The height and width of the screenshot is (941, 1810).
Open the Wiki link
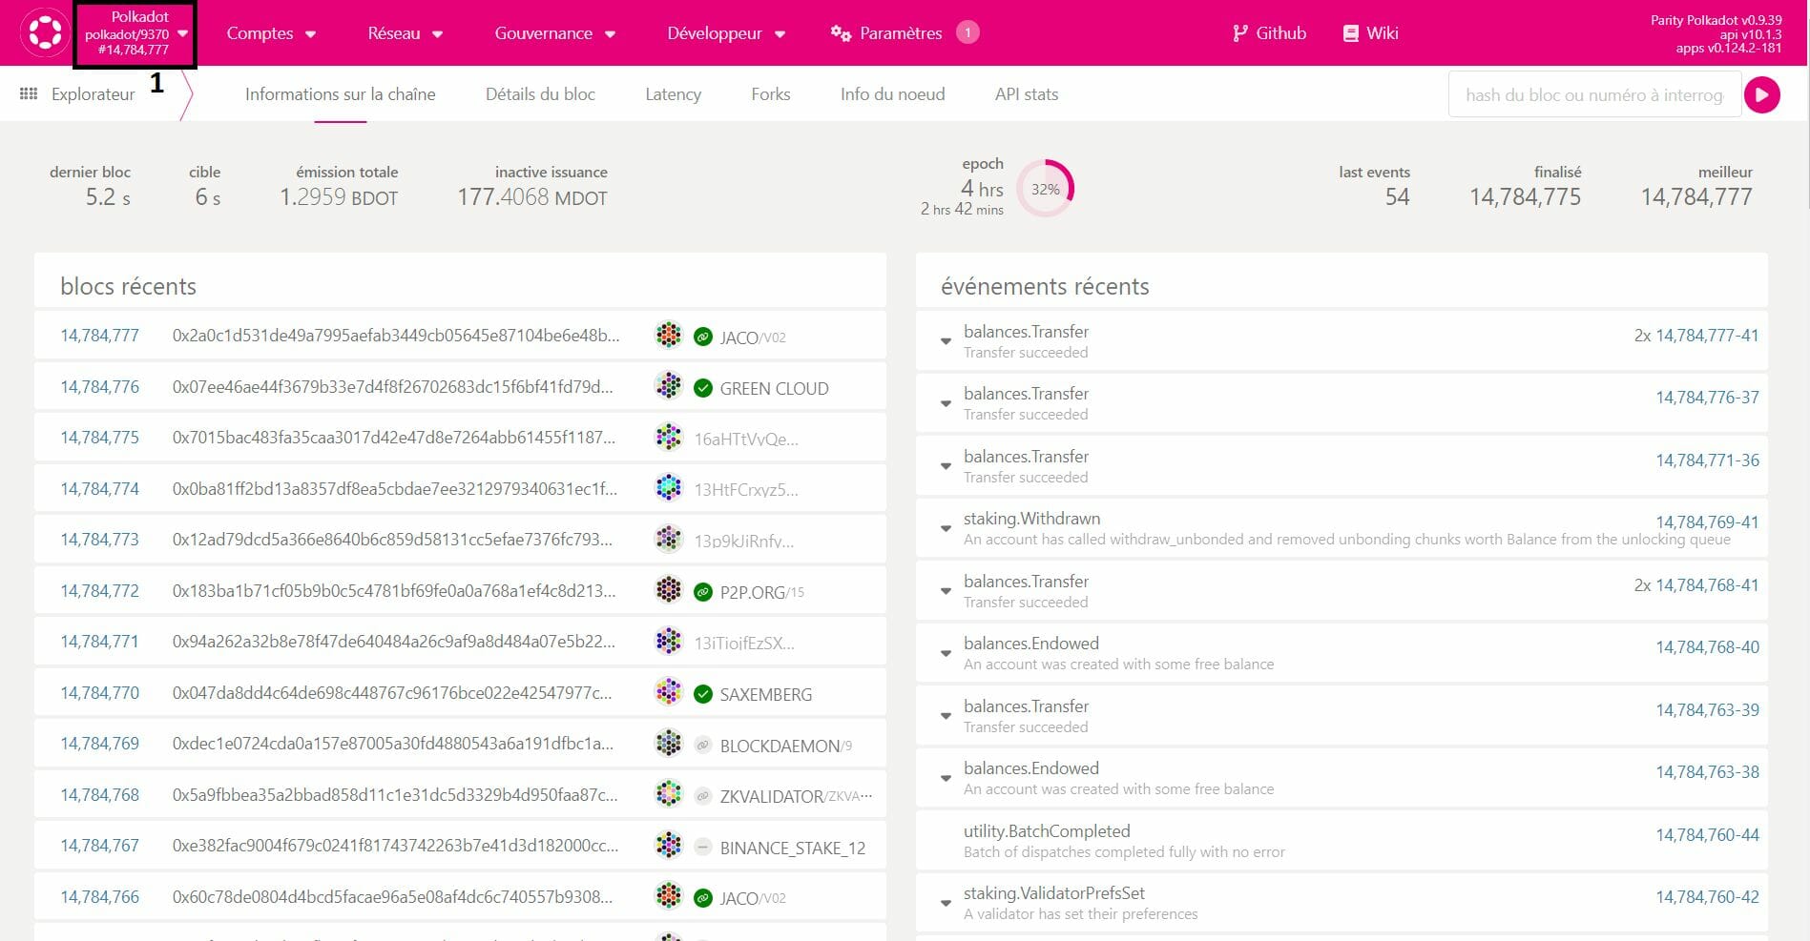[x=1371, y=33]
